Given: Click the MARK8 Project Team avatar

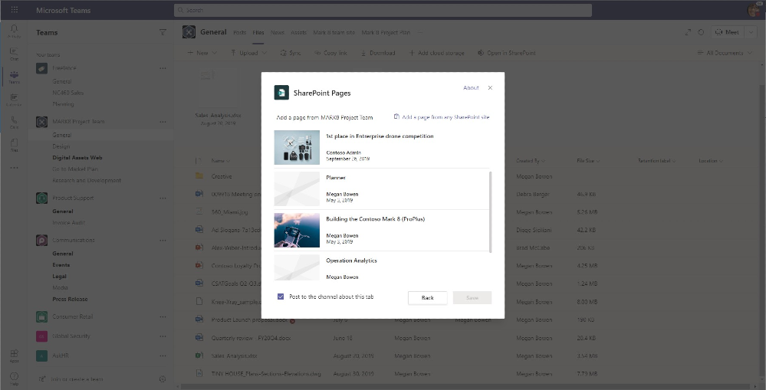Looking at the screenshot, I should [41, 122].
